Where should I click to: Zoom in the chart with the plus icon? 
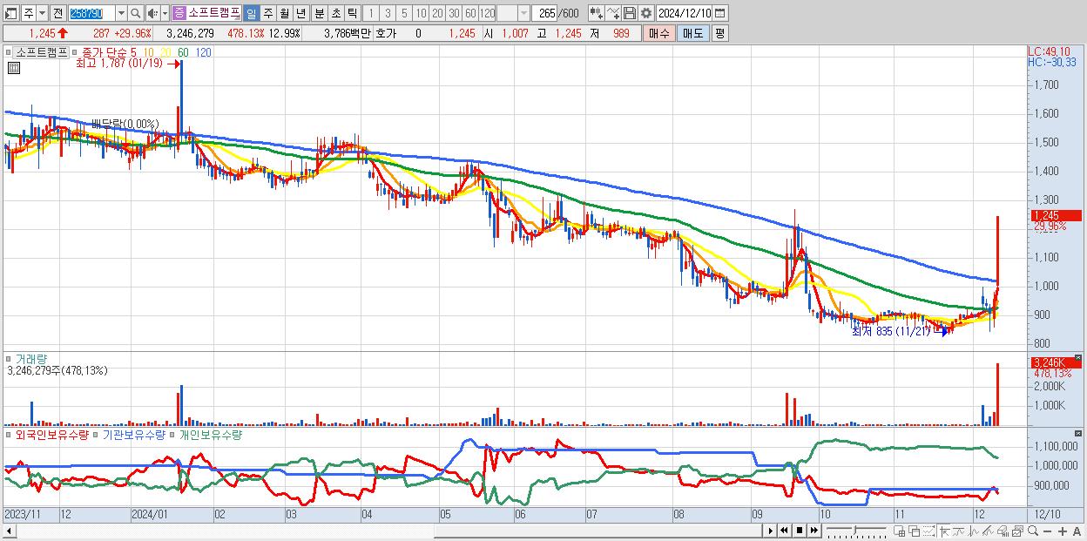pos(1063,531)
